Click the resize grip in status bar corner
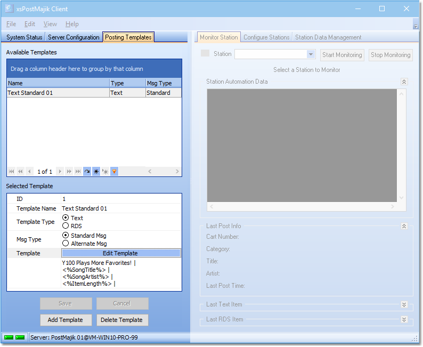Viewport: 423px width, 347px height. [x=414, y=339]
